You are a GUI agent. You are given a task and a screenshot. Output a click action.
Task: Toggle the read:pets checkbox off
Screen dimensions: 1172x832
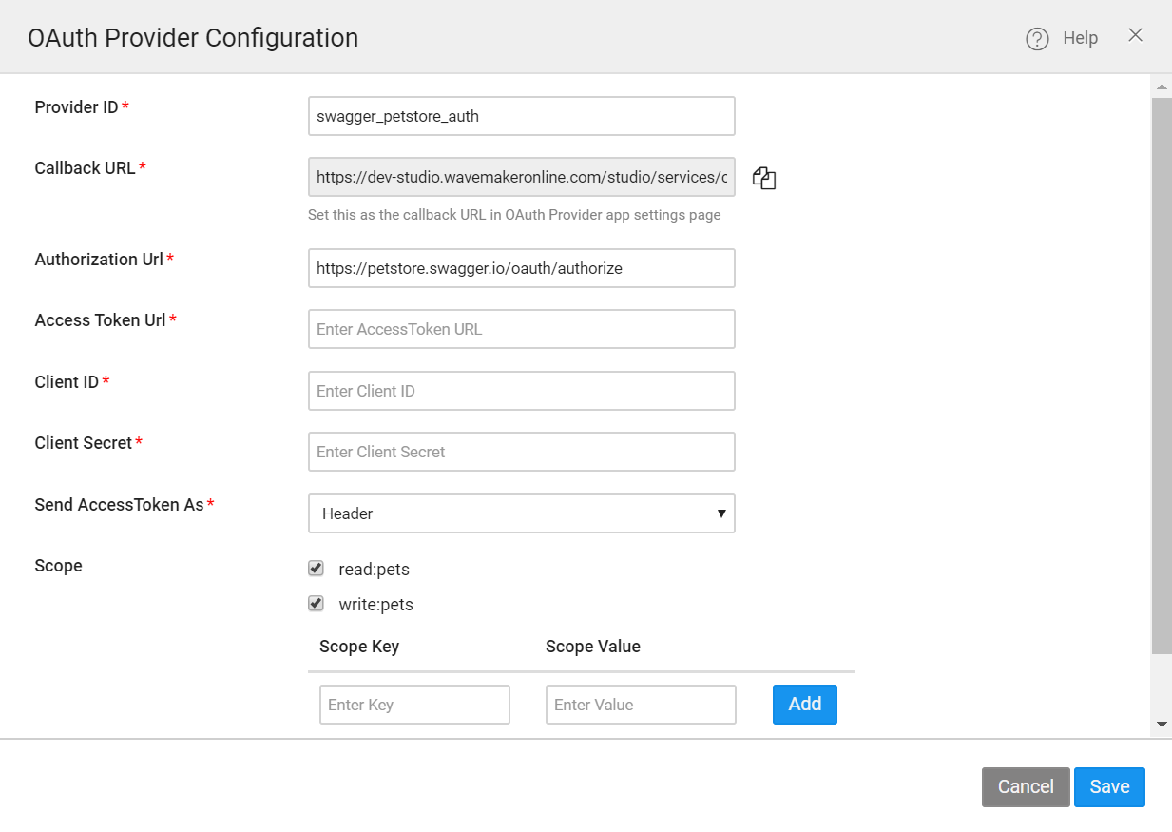click(315, 568)
